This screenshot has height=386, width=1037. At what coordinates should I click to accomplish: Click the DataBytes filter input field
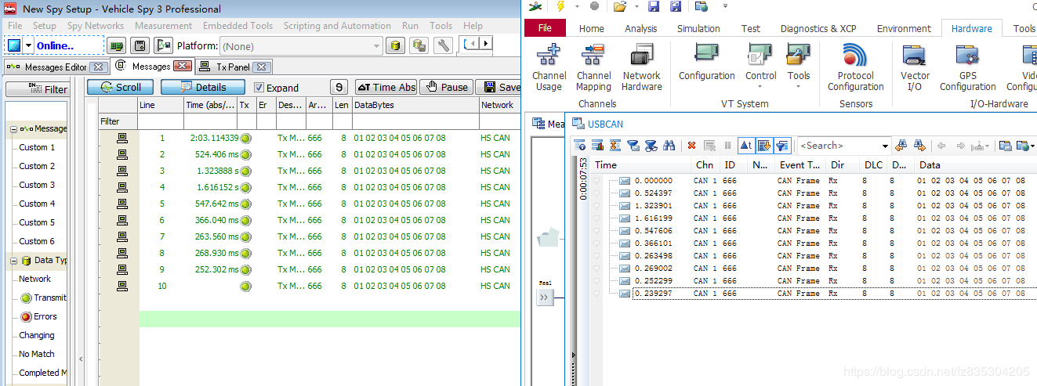pyautogui.click(x=415, y=121)
